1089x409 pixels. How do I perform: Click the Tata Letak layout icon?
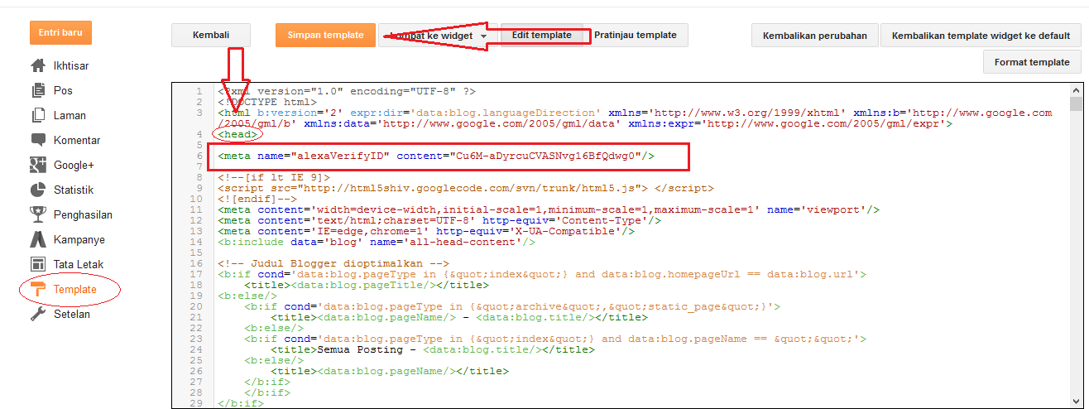pos(37,265)
